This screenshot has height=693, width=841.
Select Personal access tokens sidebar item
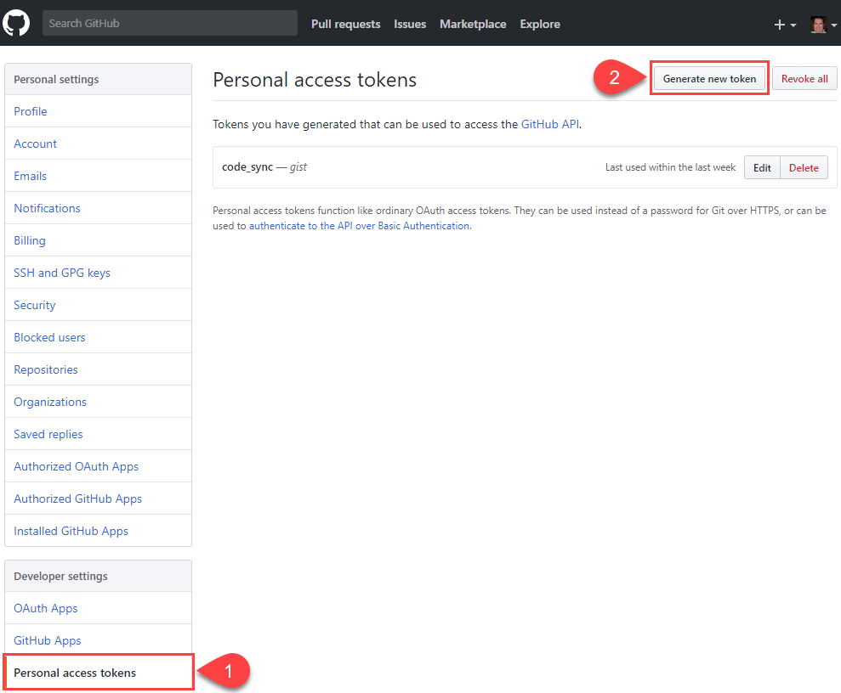(98, 672)
